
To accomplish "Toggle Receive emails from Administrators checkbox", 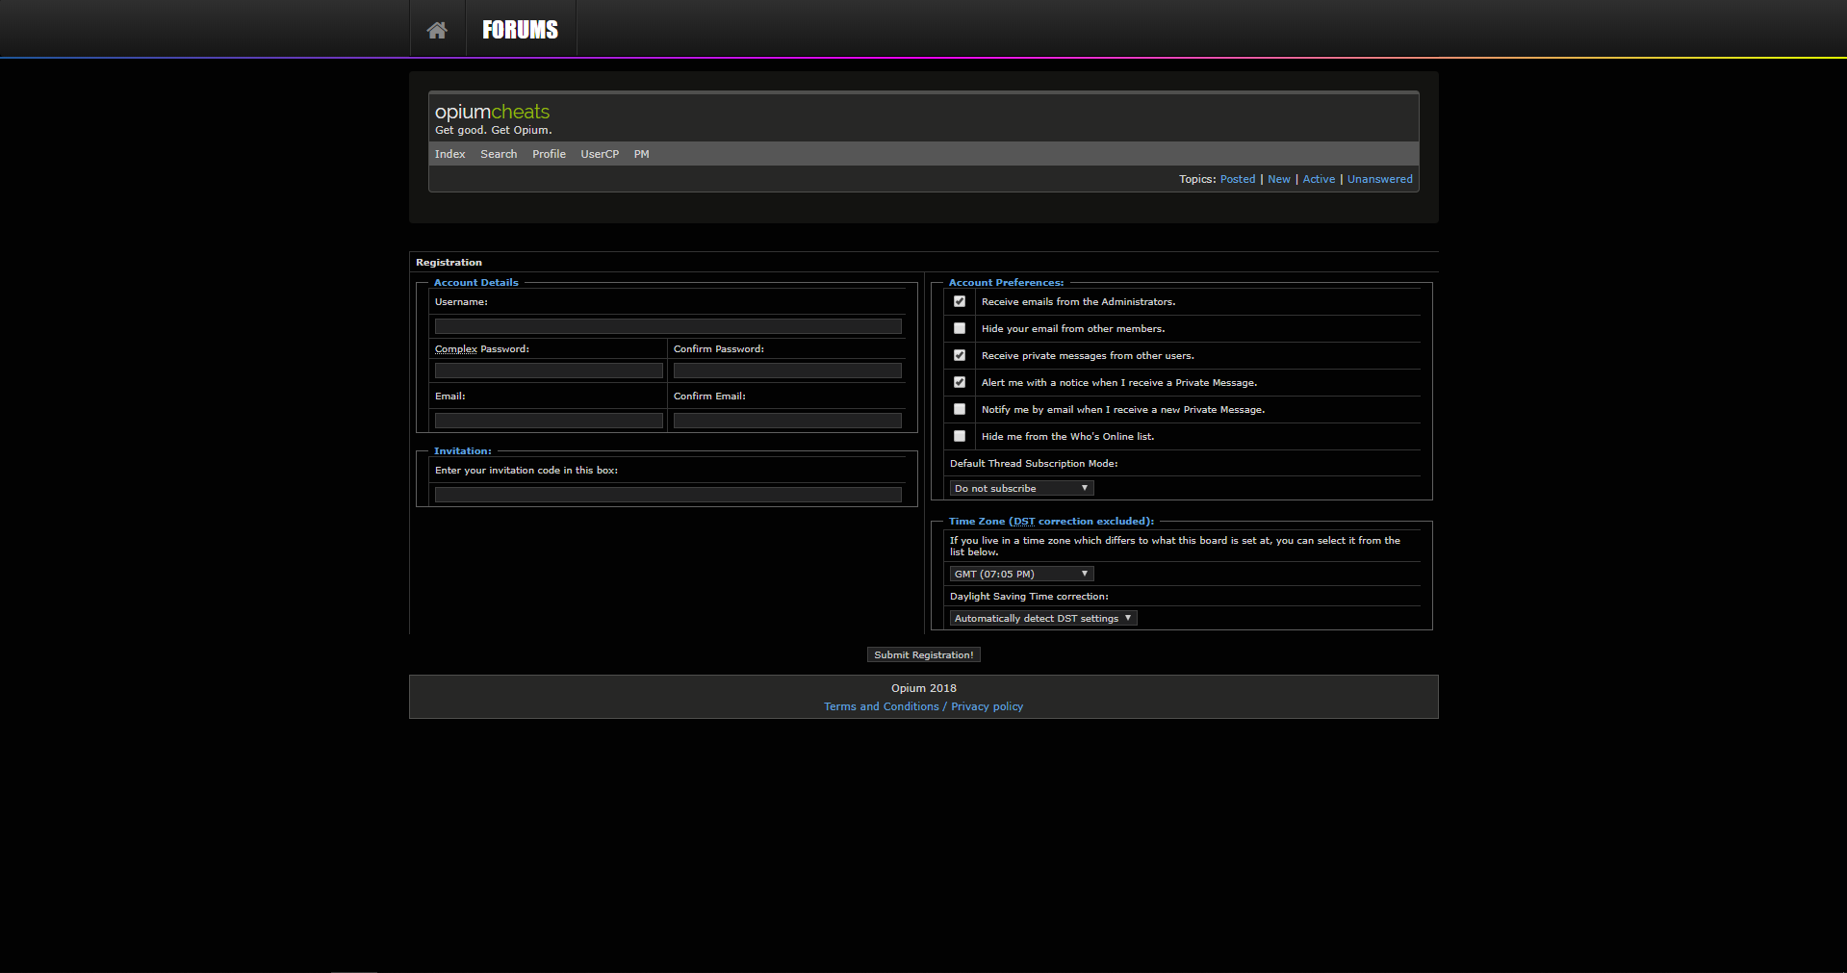I will (x=960, y=301).
